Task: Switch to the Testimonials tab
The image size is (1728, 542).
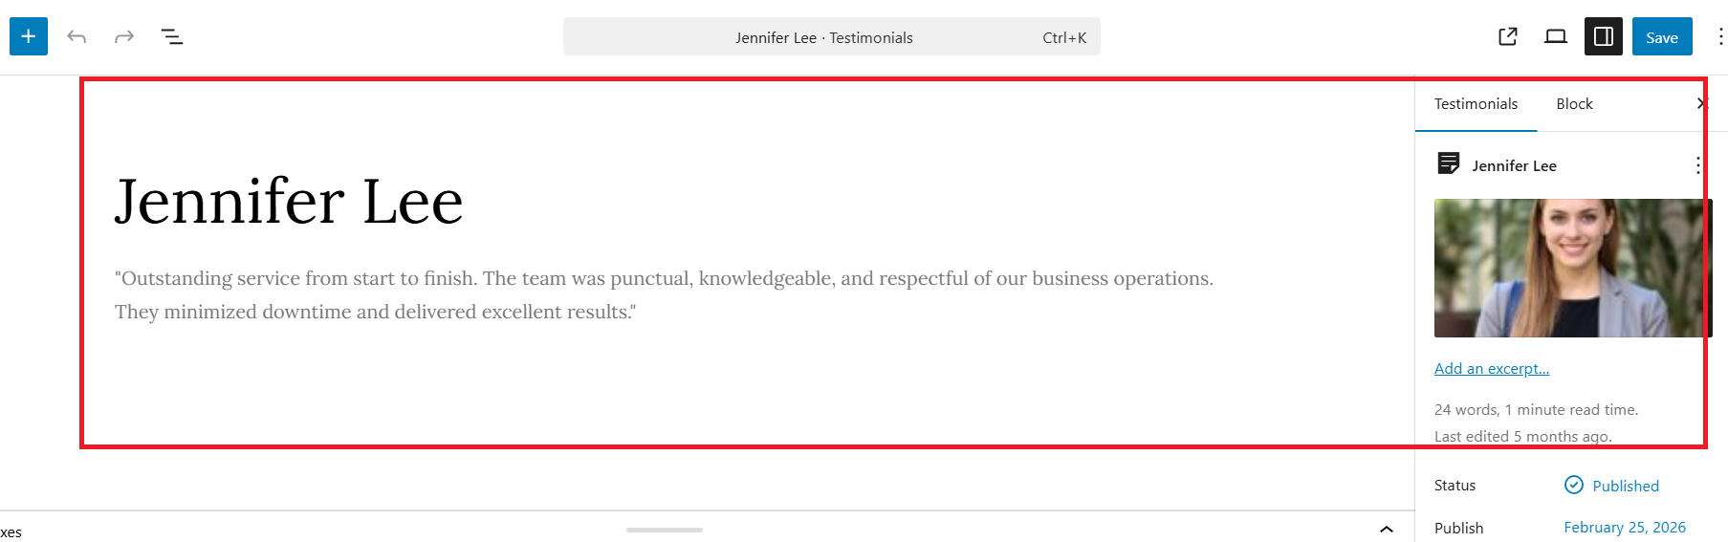Action: point(1476,104)
